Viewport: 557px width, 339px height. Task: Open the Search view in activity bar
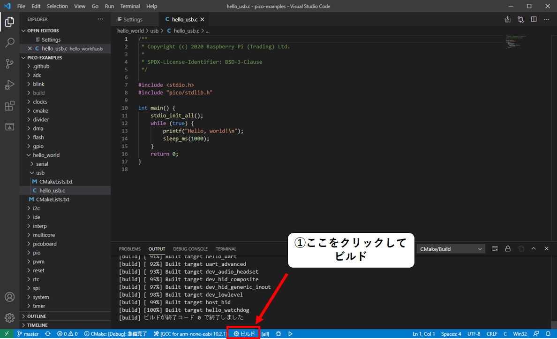click(9, 43)
